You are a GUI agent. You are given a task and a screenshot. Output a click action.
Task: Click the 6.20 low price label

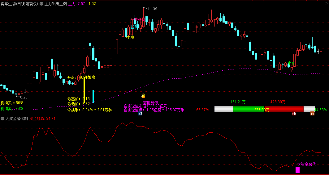click(x=24, y=97)
